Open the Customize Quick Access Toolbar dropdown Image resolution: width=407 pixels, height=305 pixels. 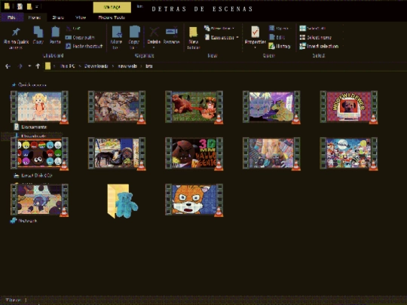37,7
